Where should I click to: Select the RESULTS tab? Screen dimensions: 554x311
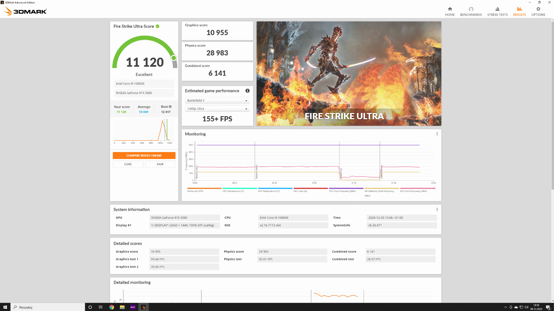519,11
